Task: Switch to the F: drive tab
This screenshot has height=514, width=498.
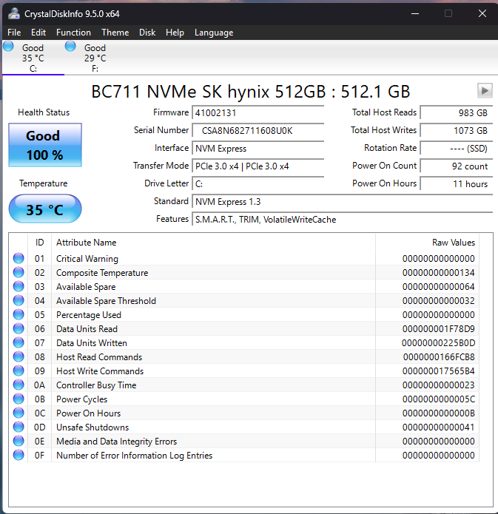Action: [95, 58]
